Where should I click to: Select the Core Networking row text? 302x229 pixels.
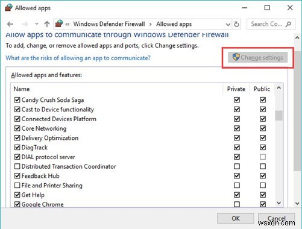click(x=44, y=128)
